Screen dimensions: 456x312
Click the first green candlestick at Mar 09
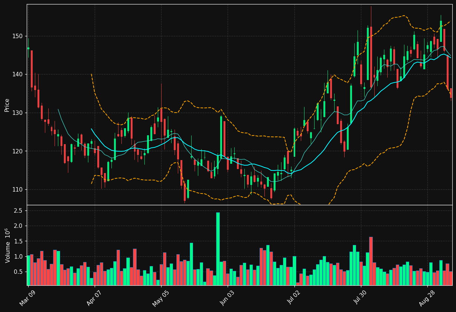click(28, 48)
